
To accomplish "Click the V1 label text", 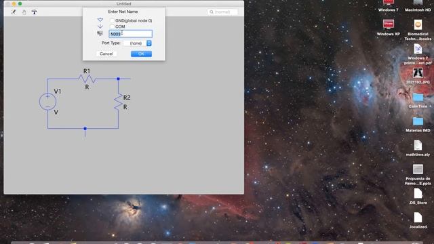I will point(58,91).
